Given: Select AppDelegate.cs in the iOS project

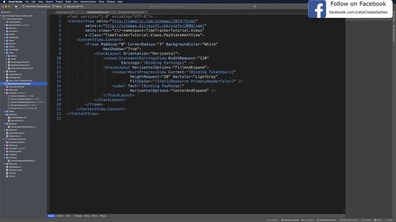Looking at the screenshot, I should tap(15, 167).
